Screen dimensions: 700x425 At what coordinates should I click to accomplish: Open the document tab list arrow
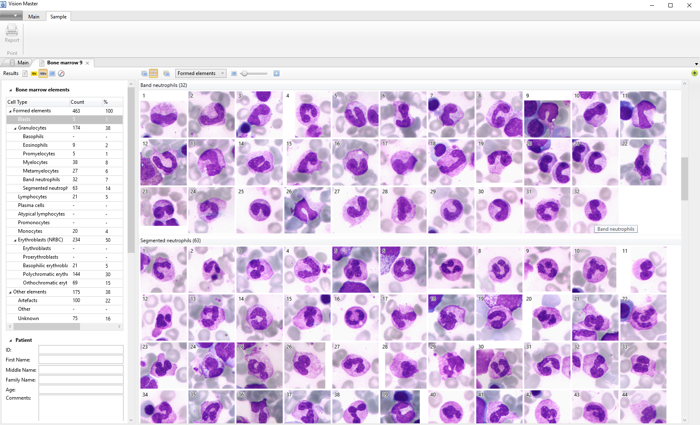696,64
